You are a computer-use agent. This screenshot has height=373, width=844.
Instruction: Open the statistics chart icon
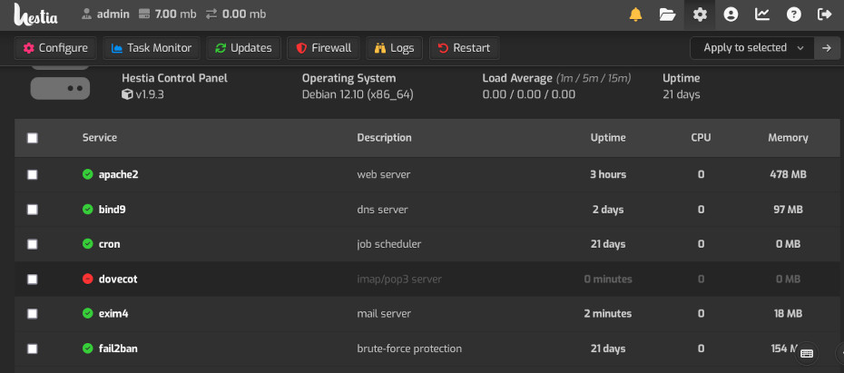762,15
